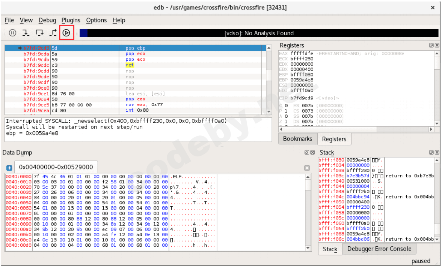
Task: Switch to the Debugger Error Console tab
Action: coord(379,249)
